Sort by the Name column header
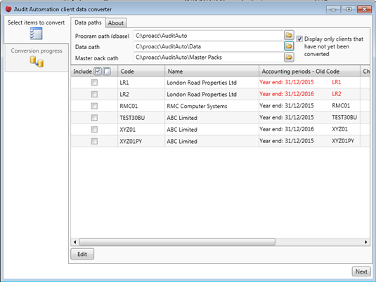This screenshot has height=282, width=376. point(212,71)
